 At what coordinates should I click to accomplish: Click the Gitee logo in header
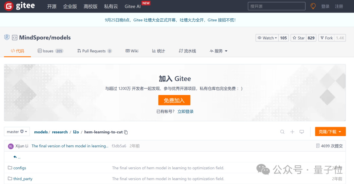(20, 6)
